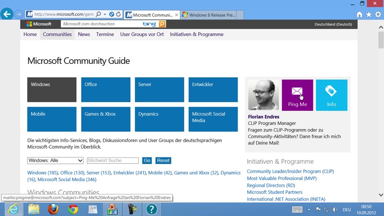The image size is (384, 216).
Task: Click the browser forward arrow button
Action: (x=19, y=14)
